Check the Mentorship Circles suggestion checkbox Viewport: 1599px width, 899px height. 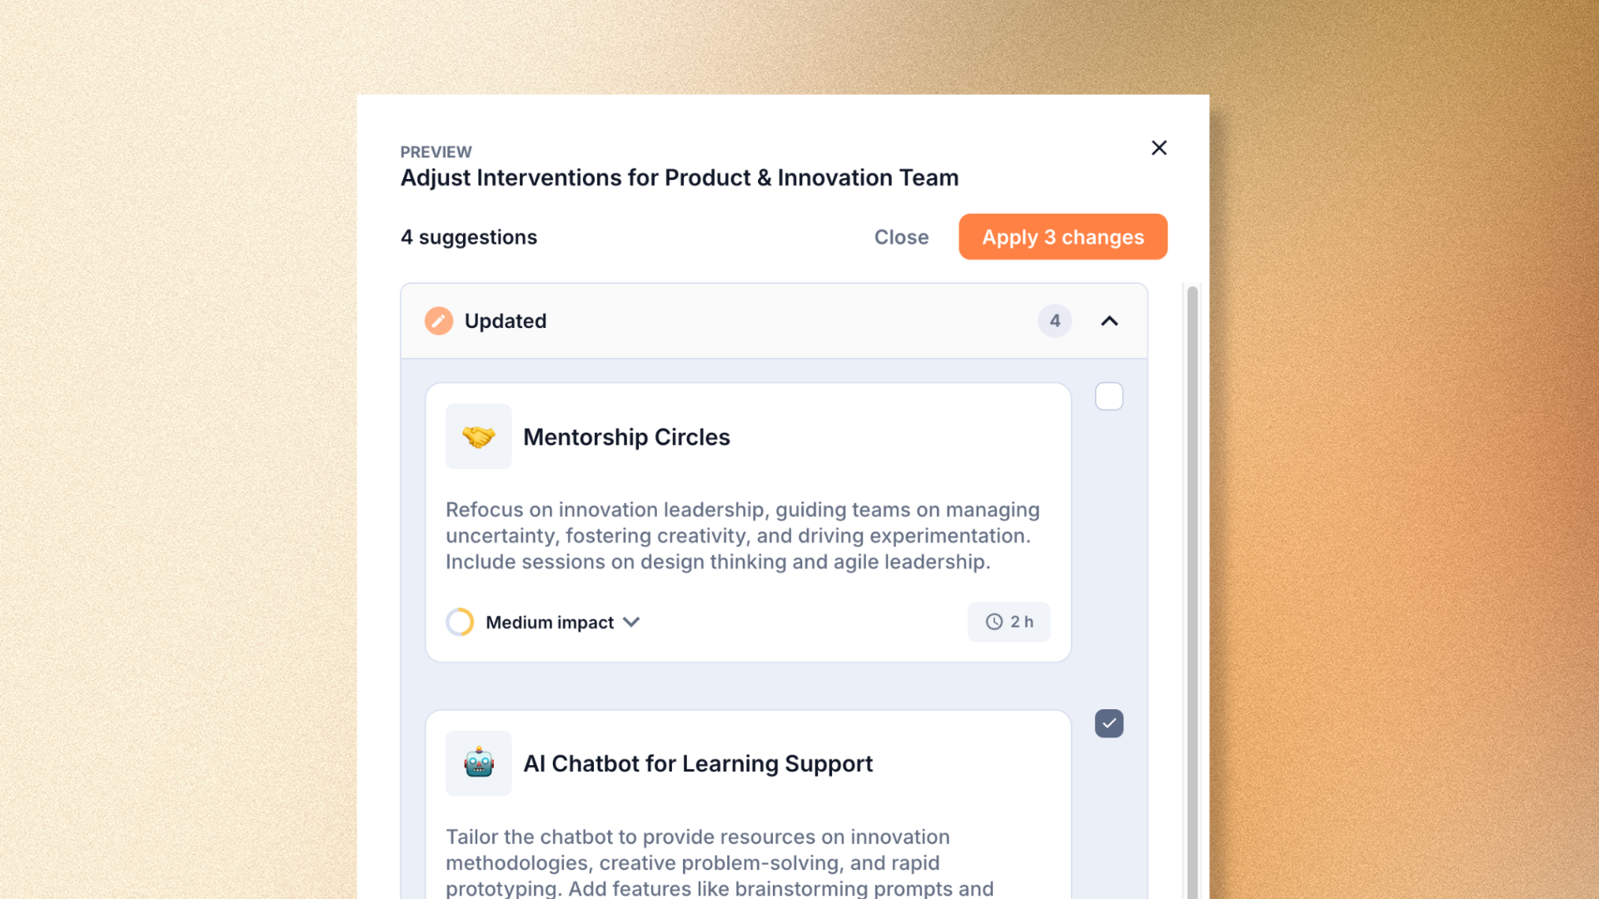pyautogui.click(x=1108, y=397)
